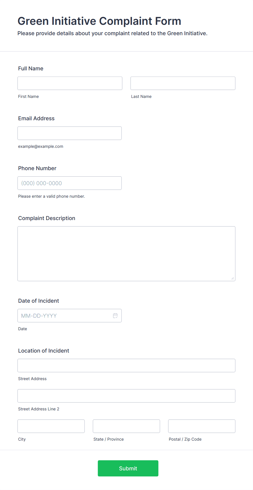Click the Location of Incident label
The image size is (253, 490).
coord(44,351)
